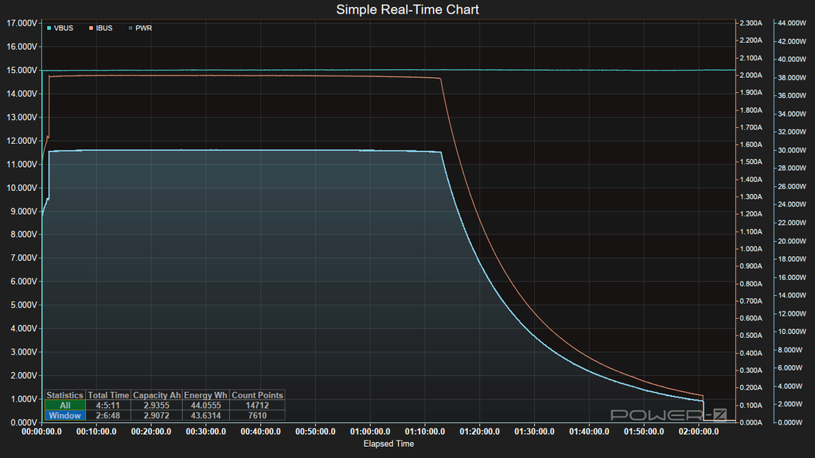Viewport: 815px width, 458px height.
Task: Click the dark PWR legend color swatch
Action: (131, 28)
